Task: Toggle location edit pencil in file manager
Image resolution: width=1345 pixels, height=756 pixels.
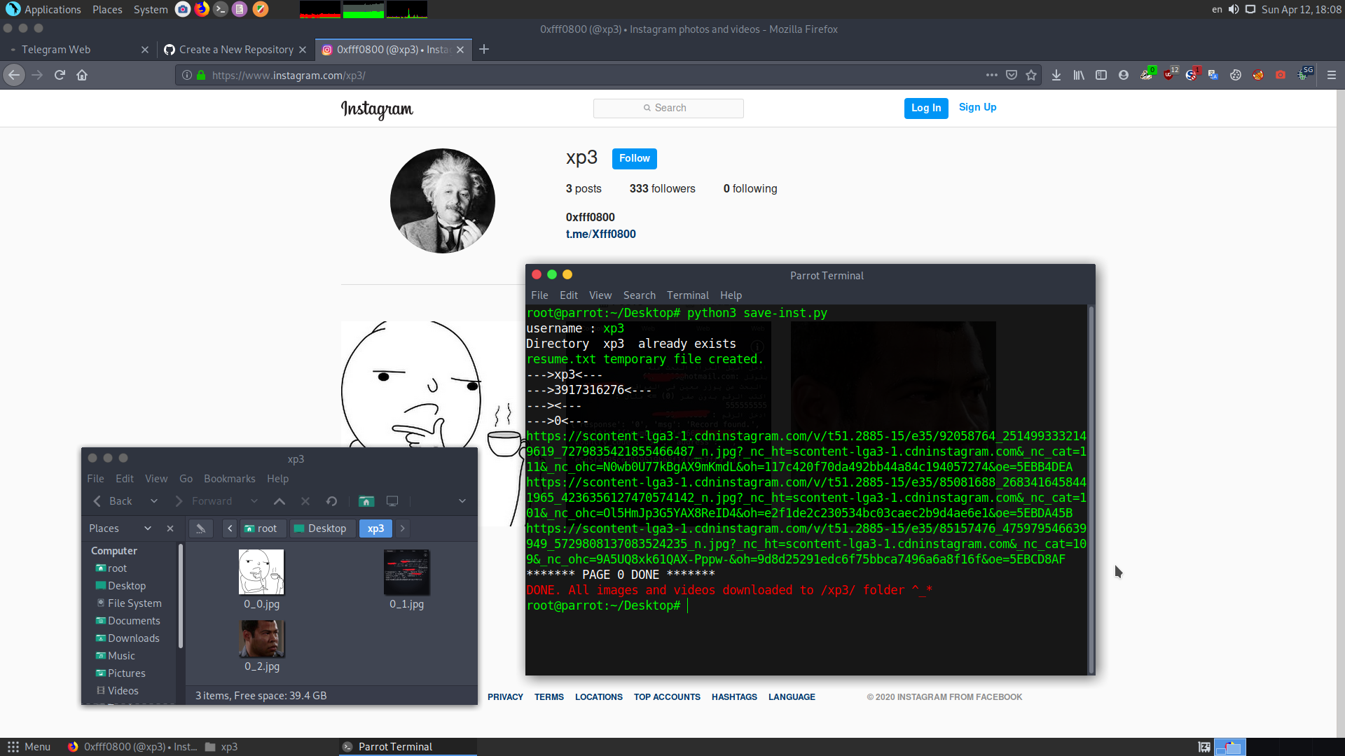Action: (x=200, y=528)
